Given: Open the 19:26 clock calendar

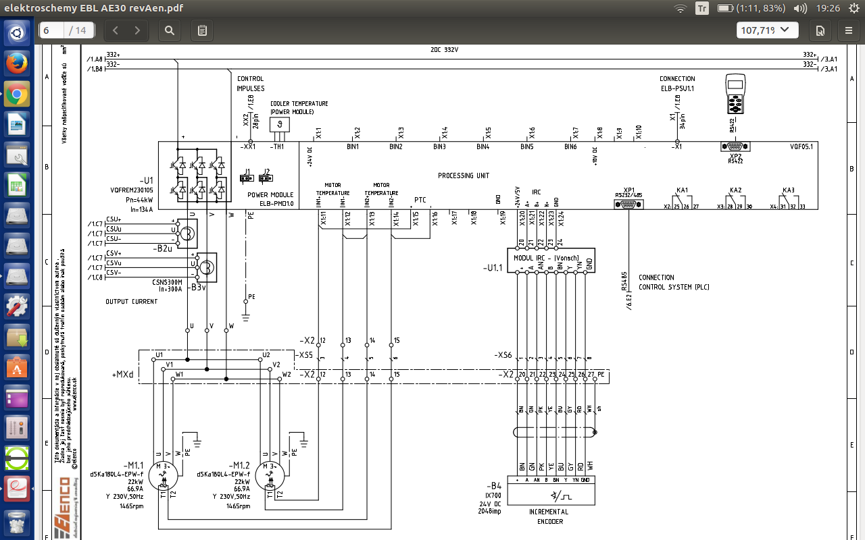Looking at the screenshot, I should click(x=828, y=8).
